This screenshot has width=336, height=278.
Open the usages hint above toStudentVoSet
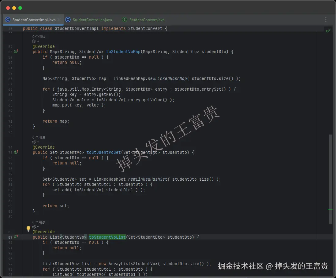click(x=39, y=137)
